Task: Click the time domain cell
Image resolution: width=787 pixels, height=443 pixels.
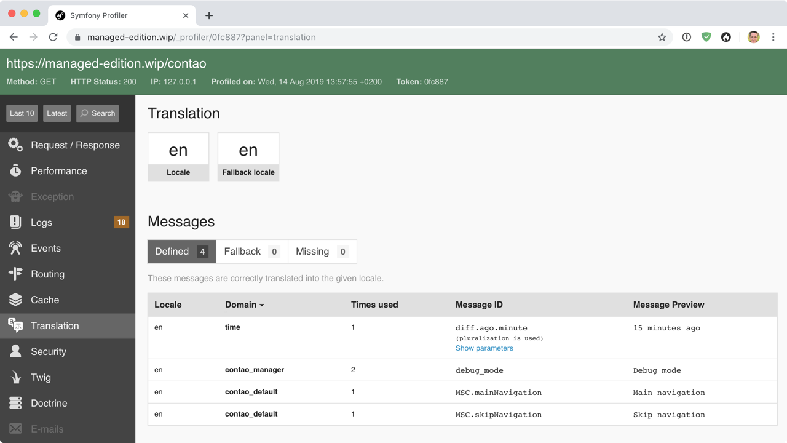Action: click(232, 327)
